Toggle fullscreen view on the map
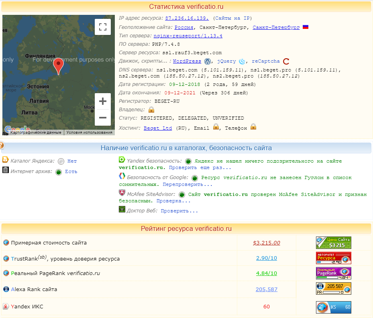 point(102,27)
